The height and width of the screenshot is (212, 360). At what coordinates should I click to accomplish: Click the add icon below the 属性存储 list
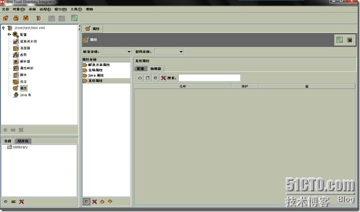[87, 202]
